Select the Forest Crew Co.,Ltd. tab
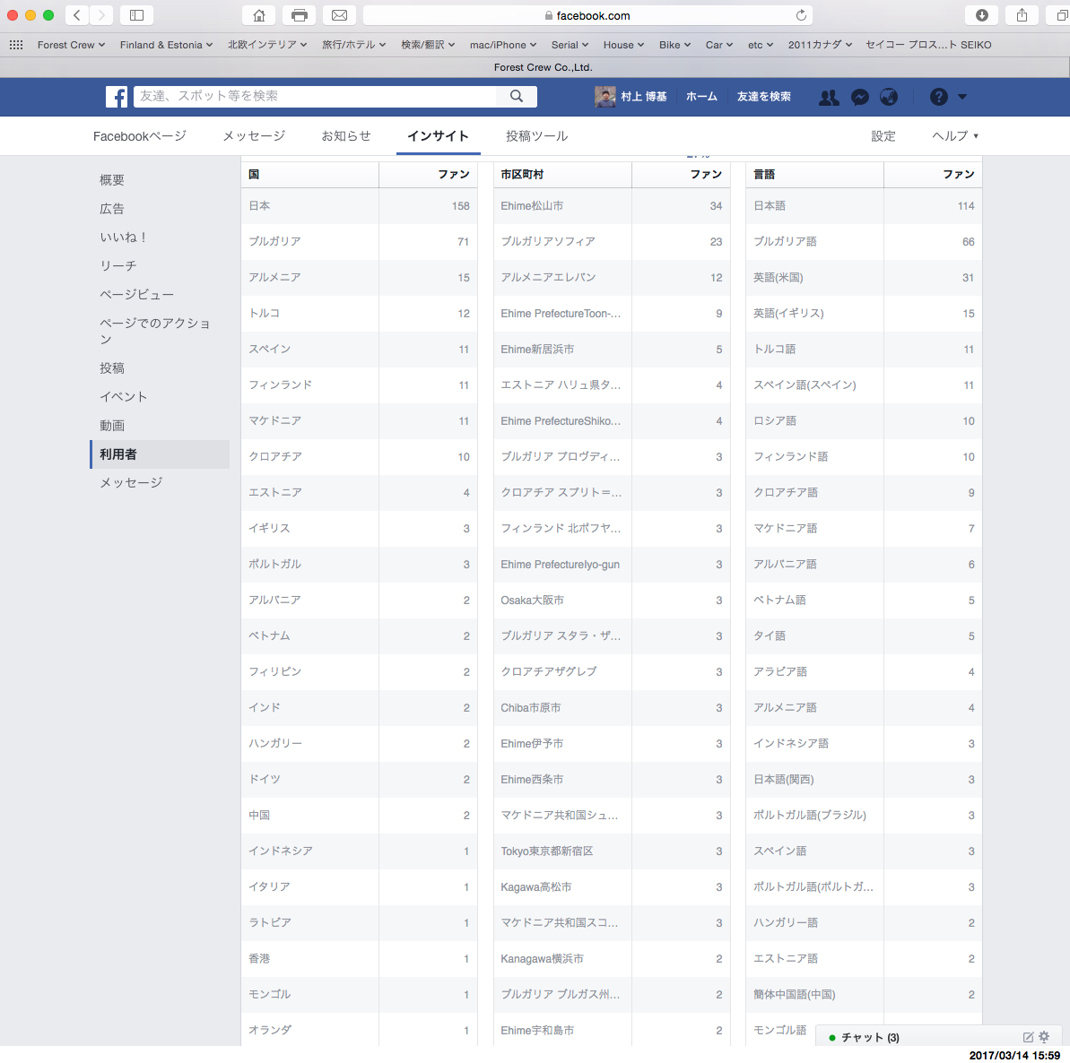This screenshot has height=1063, width=1070. pos(544,67)
